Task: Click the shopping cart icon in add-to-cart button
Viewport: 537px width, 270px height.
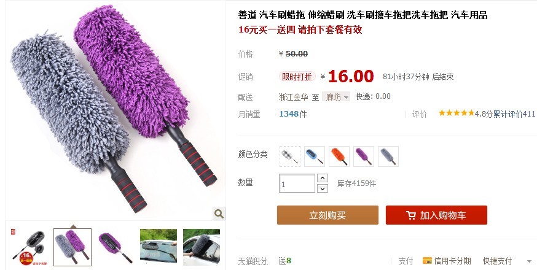Action: tap(411, 215)
